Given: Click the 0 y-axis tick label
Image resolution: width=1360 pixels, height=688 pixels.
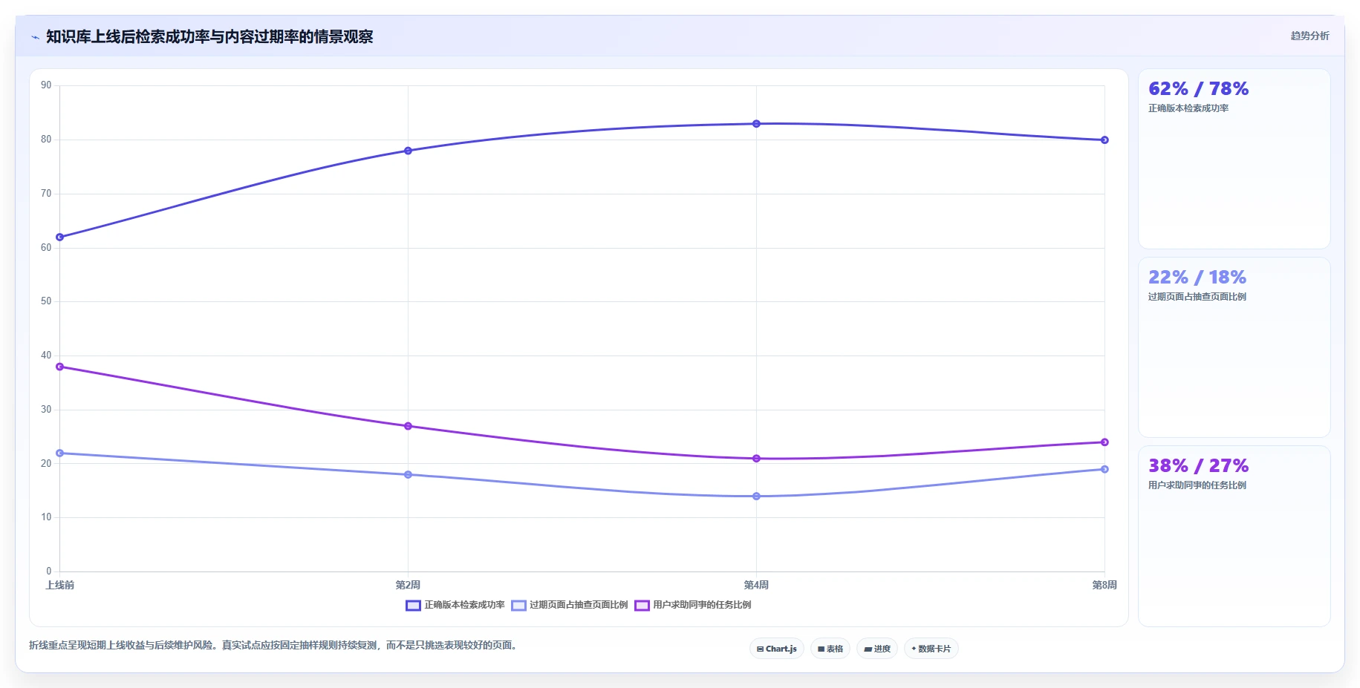Looking at the screenshot, I should click(x=49, y=571).
